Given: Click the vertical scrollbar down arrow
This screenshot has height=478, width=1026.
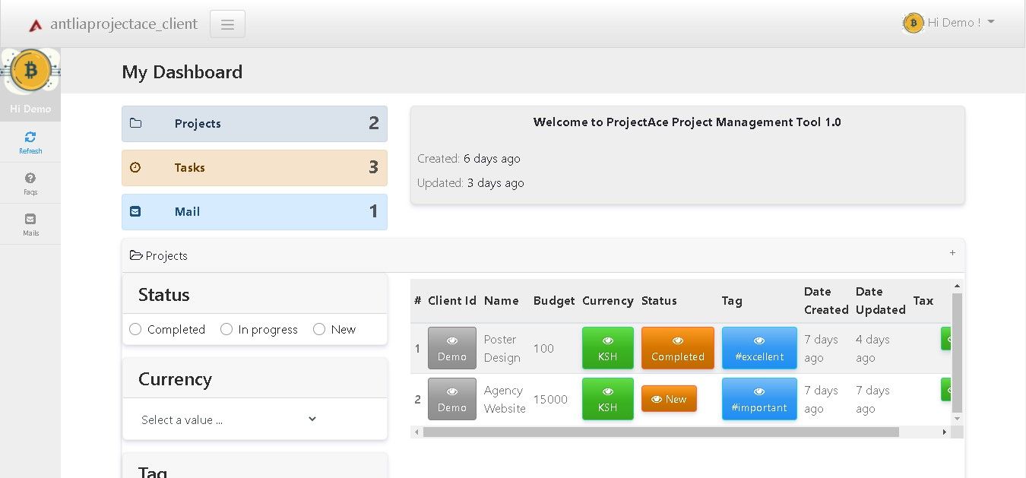Looking at the screenshot, I should (x=957, y=418).
